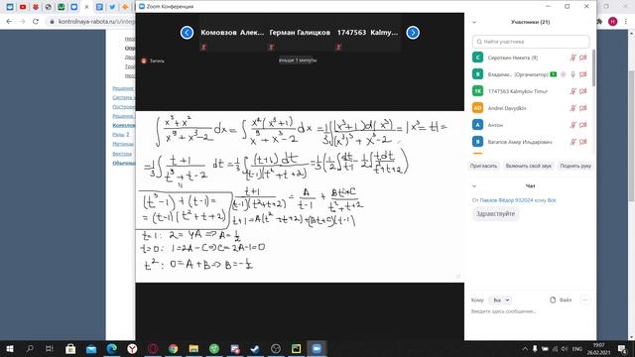The height and width of the screenshot is (357, 635).
Task: Open the Ряды link on the webpage
Action: (x=121, y=135)
